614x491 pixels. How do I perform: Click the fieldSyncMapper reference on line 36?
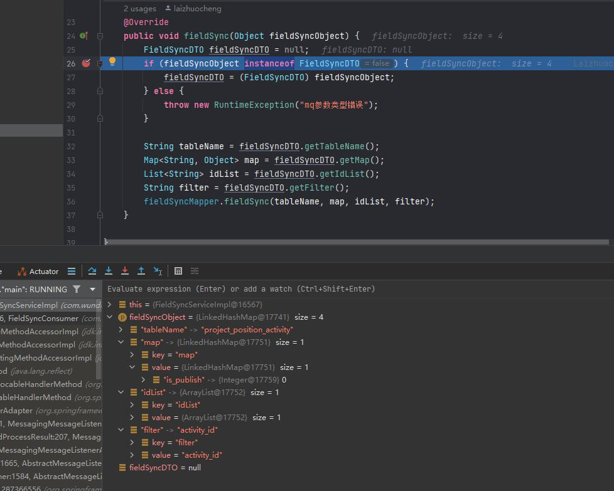point(181,201)
